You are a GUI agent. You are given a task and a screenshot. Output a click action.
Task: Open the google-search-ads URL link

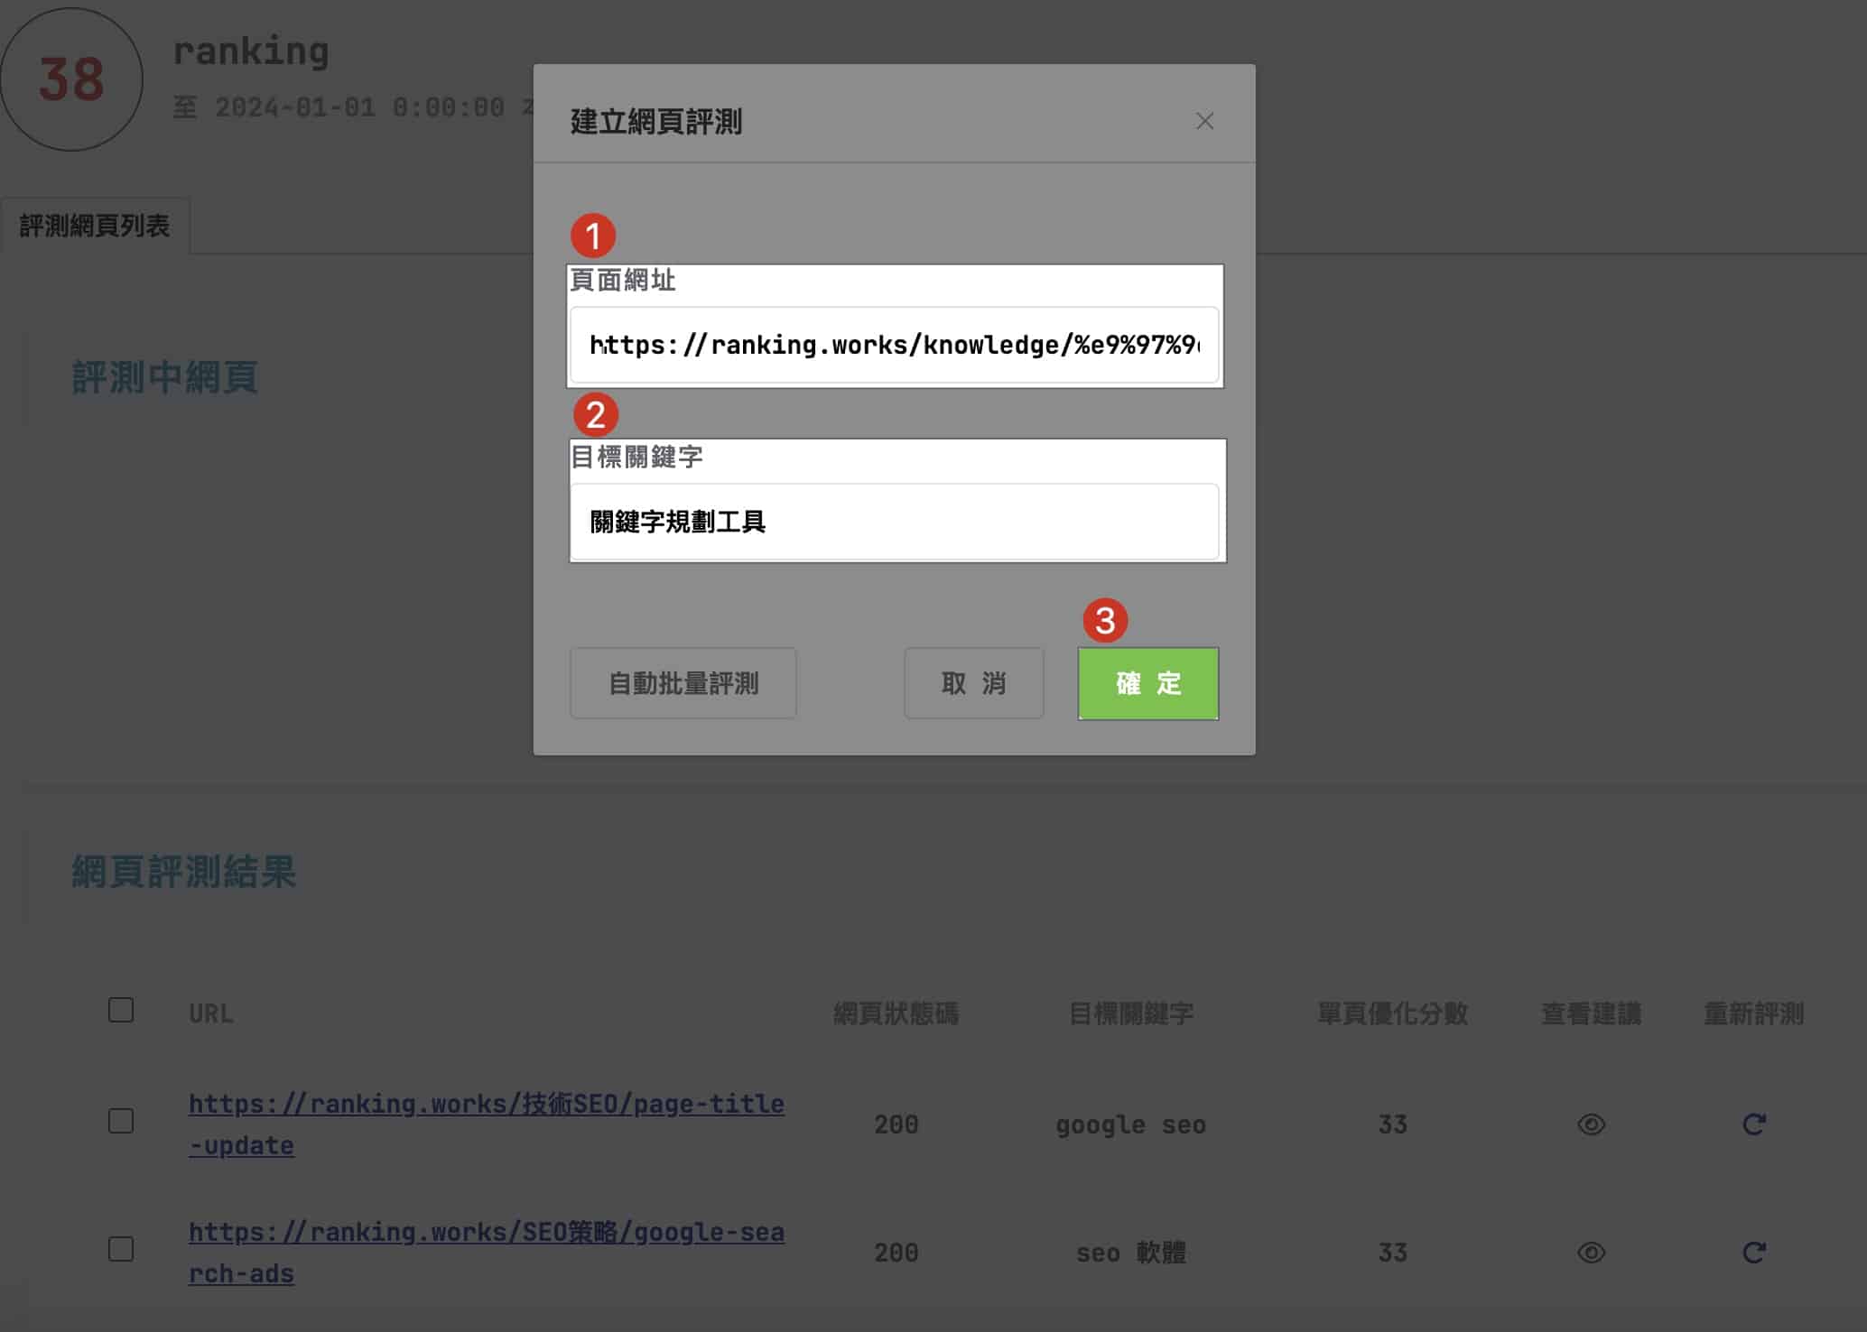486,1233
